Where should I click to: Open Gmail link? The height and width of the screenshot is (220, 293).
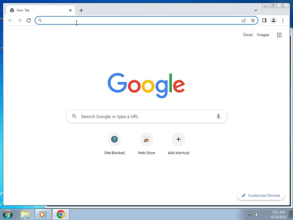click(248, 35)
